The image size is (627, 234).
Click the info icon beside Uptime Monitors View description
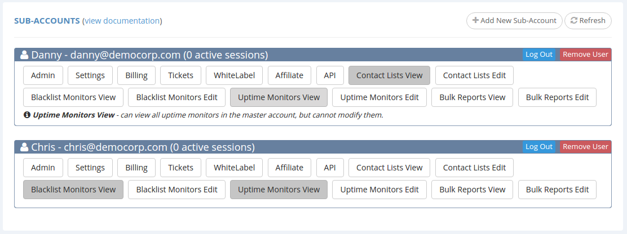tap(27, 115)
